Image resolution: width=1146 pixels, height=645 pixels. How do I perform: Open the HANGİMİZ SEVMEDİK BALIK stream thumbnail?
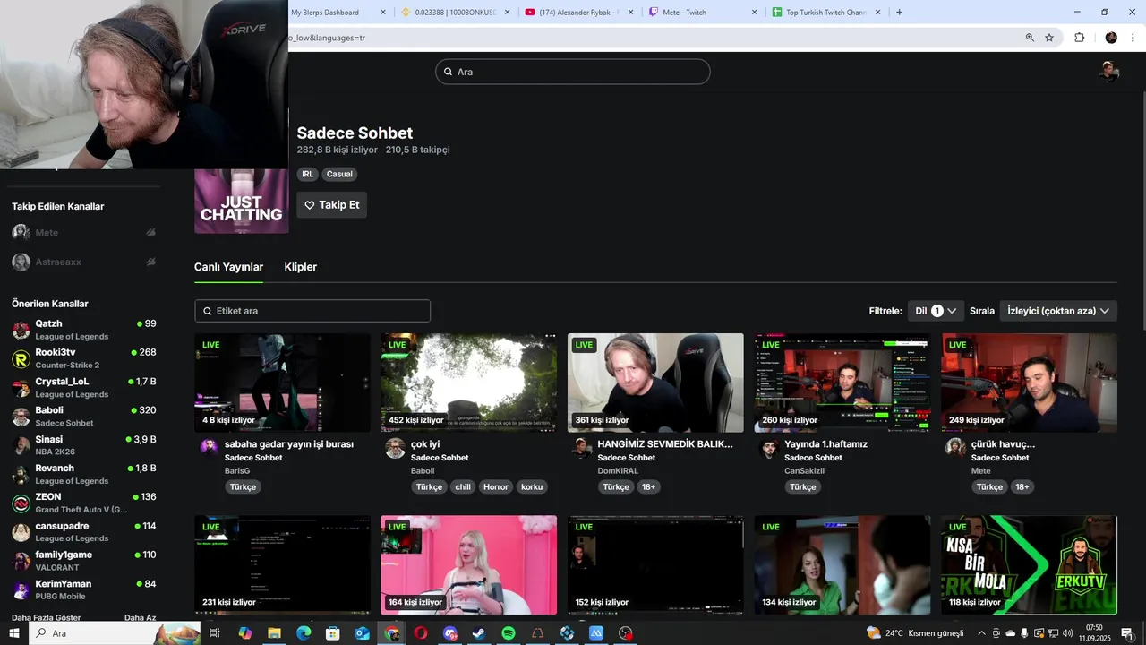tap(655, 383)
